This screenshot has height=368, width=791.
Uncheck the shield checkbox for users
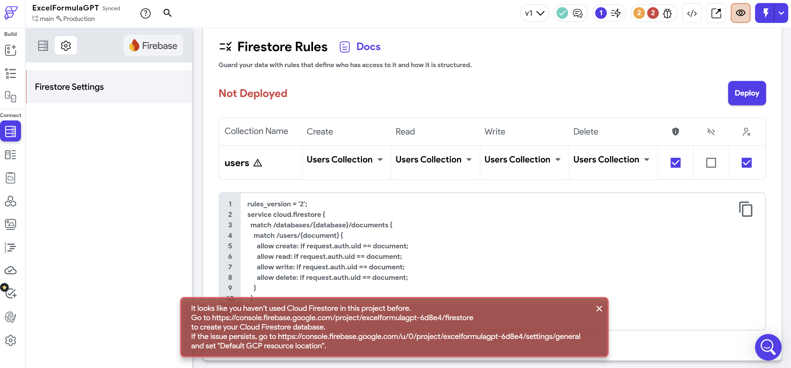click(676, 162)
